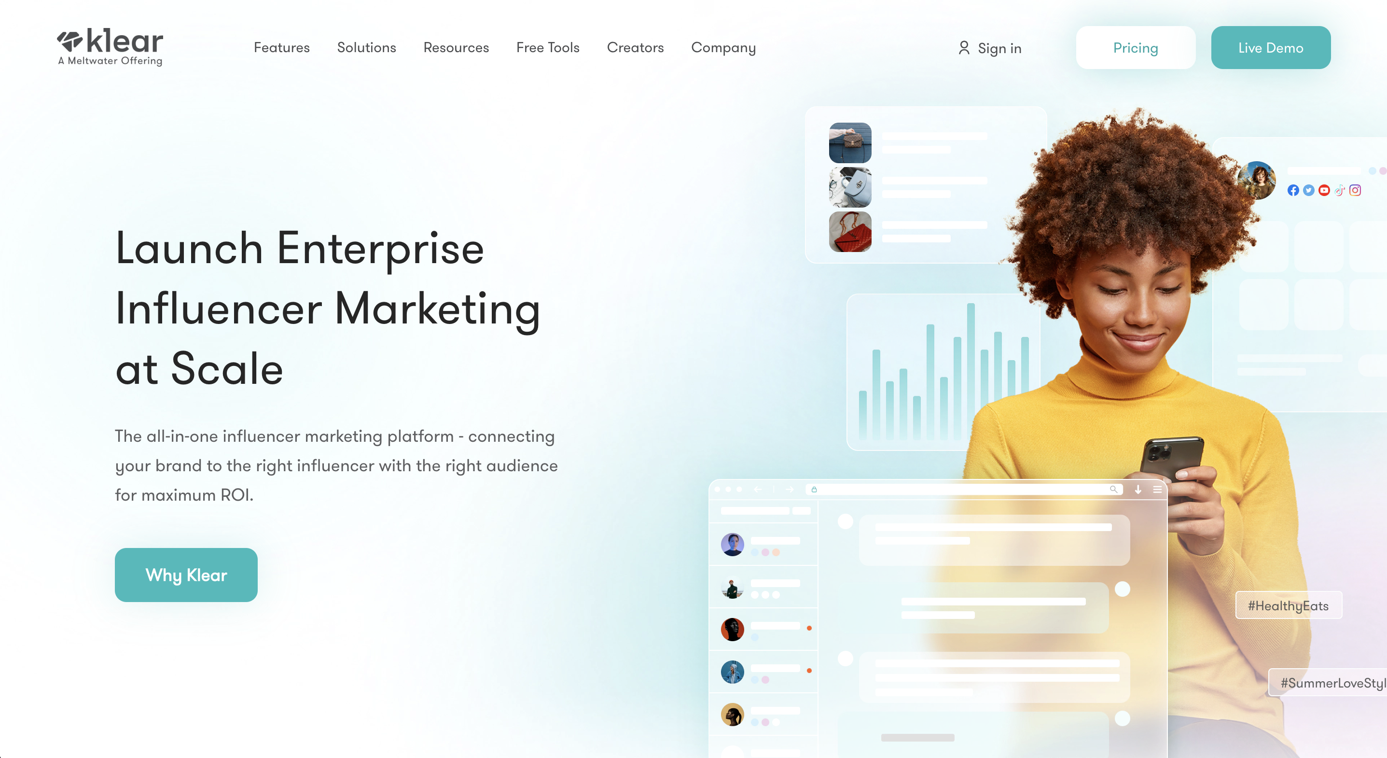Click the Pricing link
This screenshot has width=1387, height=758.
[x=1135, y=47]
